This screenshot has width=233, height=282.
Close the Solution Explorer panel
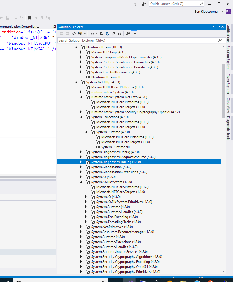click(x=223, y=27)
